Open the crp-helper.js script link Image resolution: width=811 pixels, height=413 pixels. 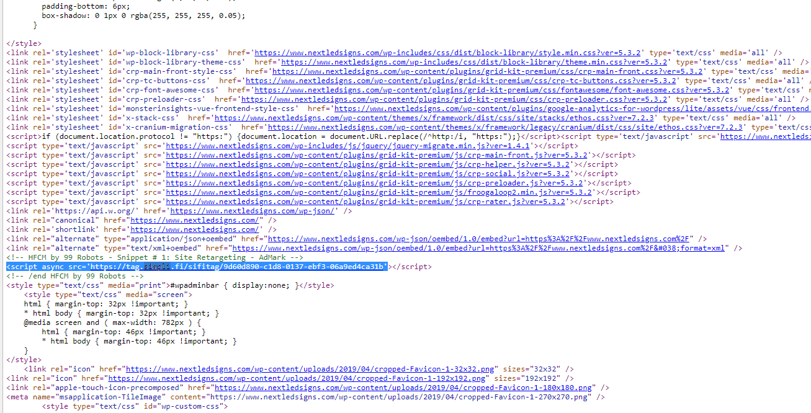pyautogui.click(x=369, y=164)
